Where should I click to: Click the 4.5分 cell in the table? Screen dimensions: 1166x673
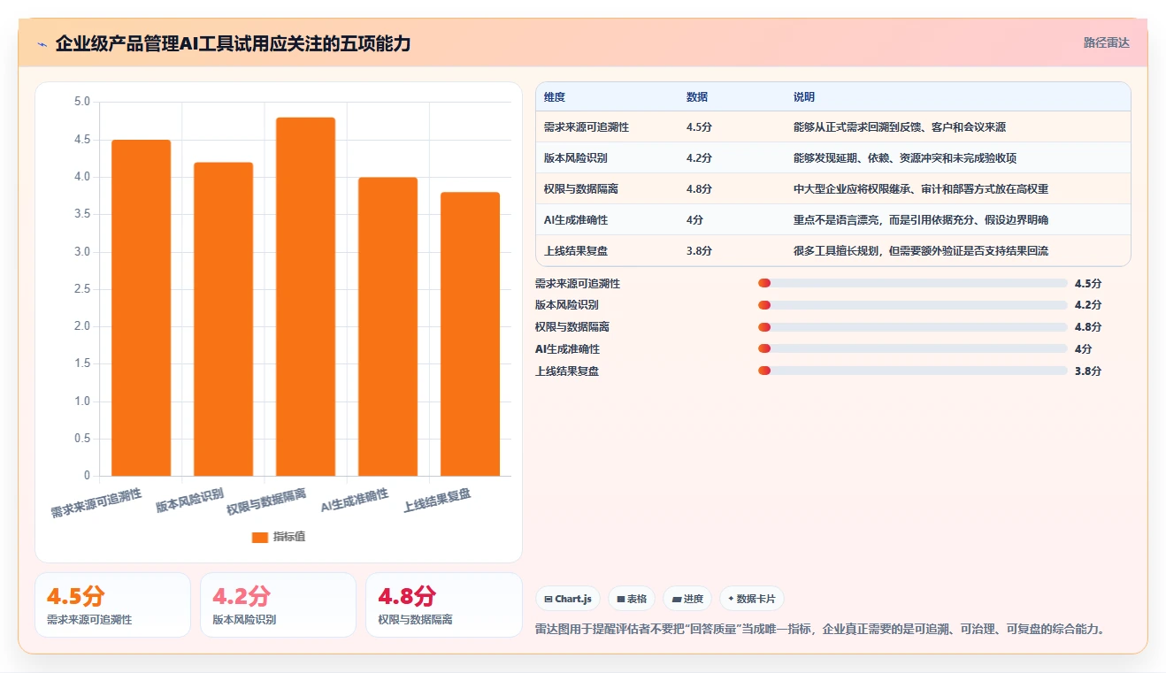click(699, 127)
